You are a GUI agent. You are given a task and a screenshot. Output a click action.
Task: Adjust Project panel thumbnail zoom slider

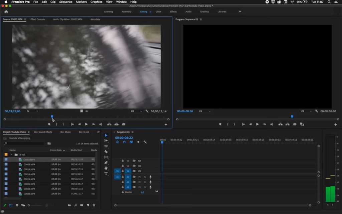pos(35,205)
